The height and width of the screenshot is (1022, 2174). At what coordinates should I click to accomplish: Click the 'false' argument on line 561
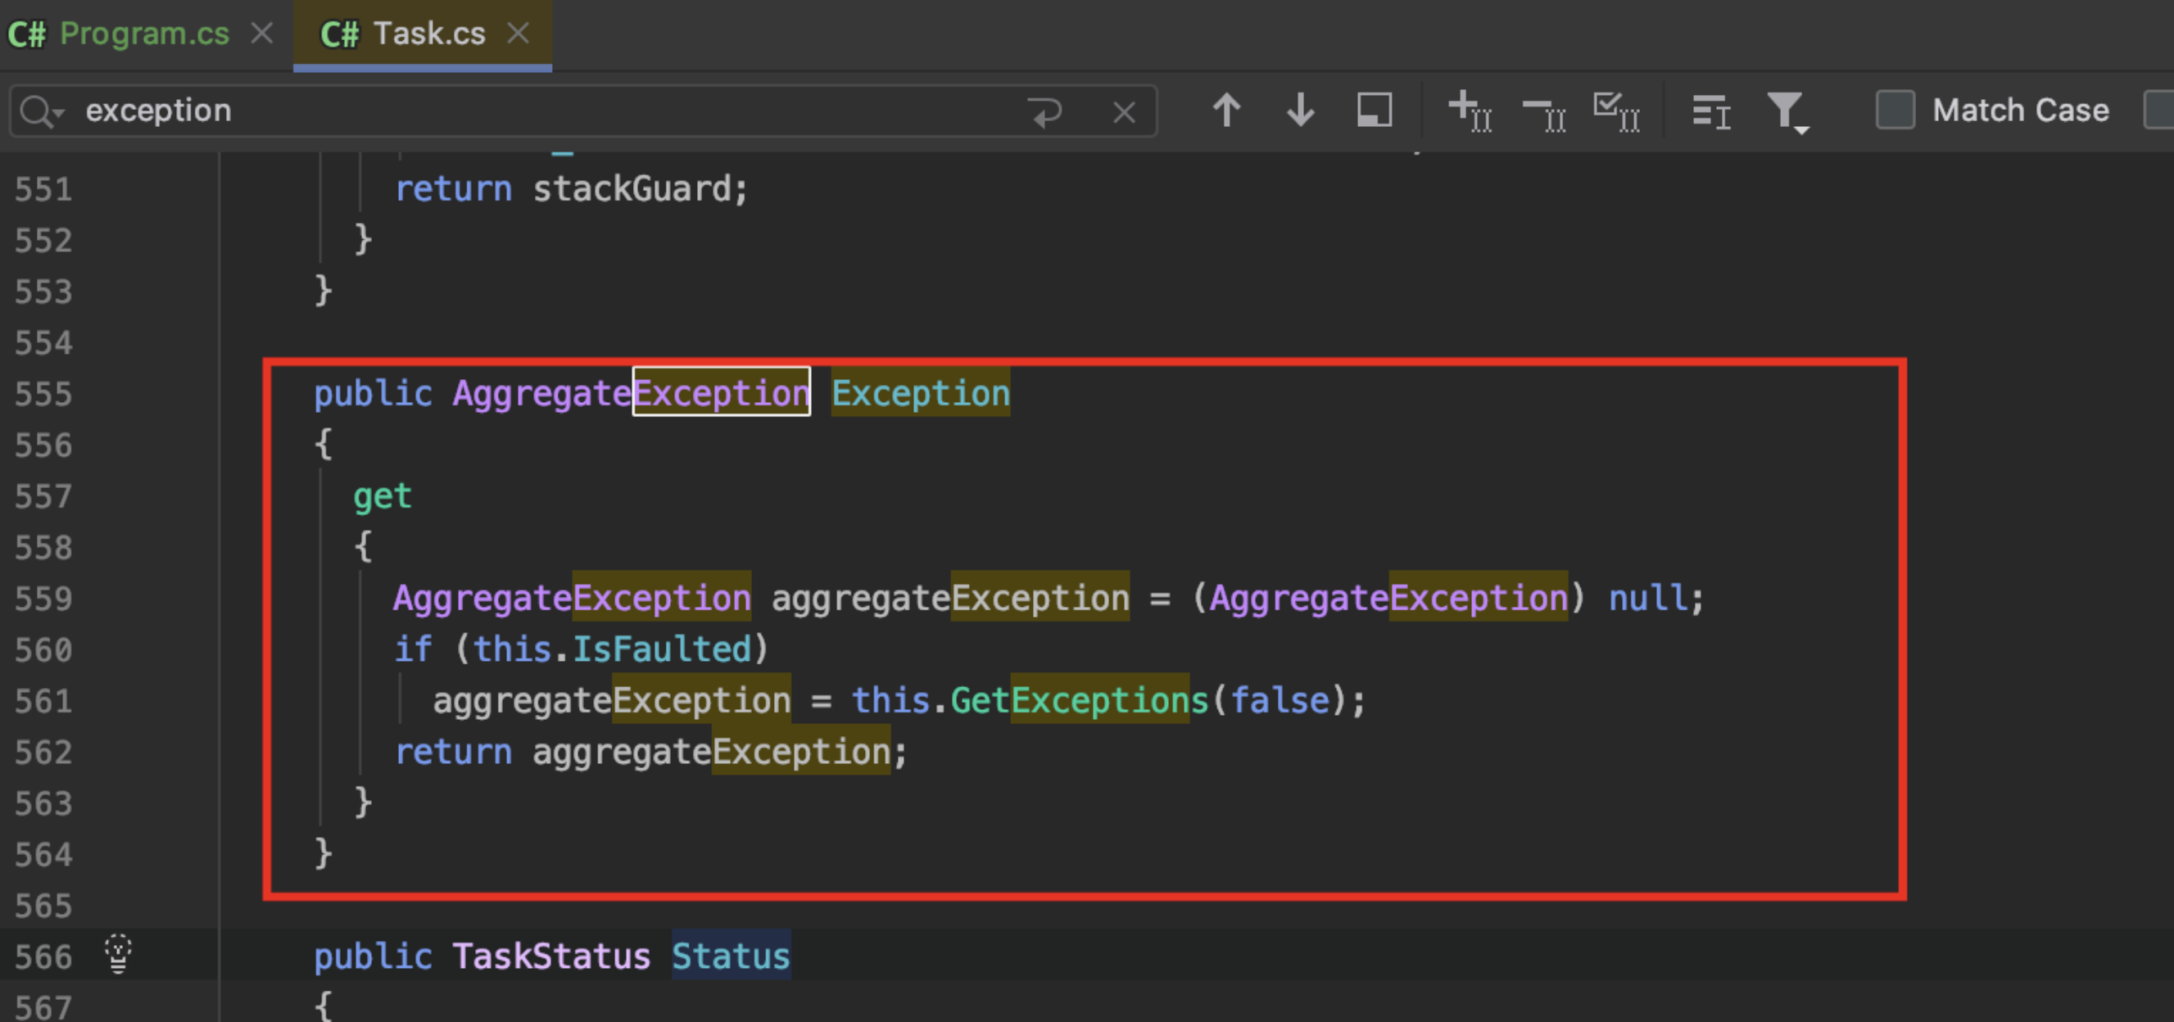click(x=1279, y=700)
